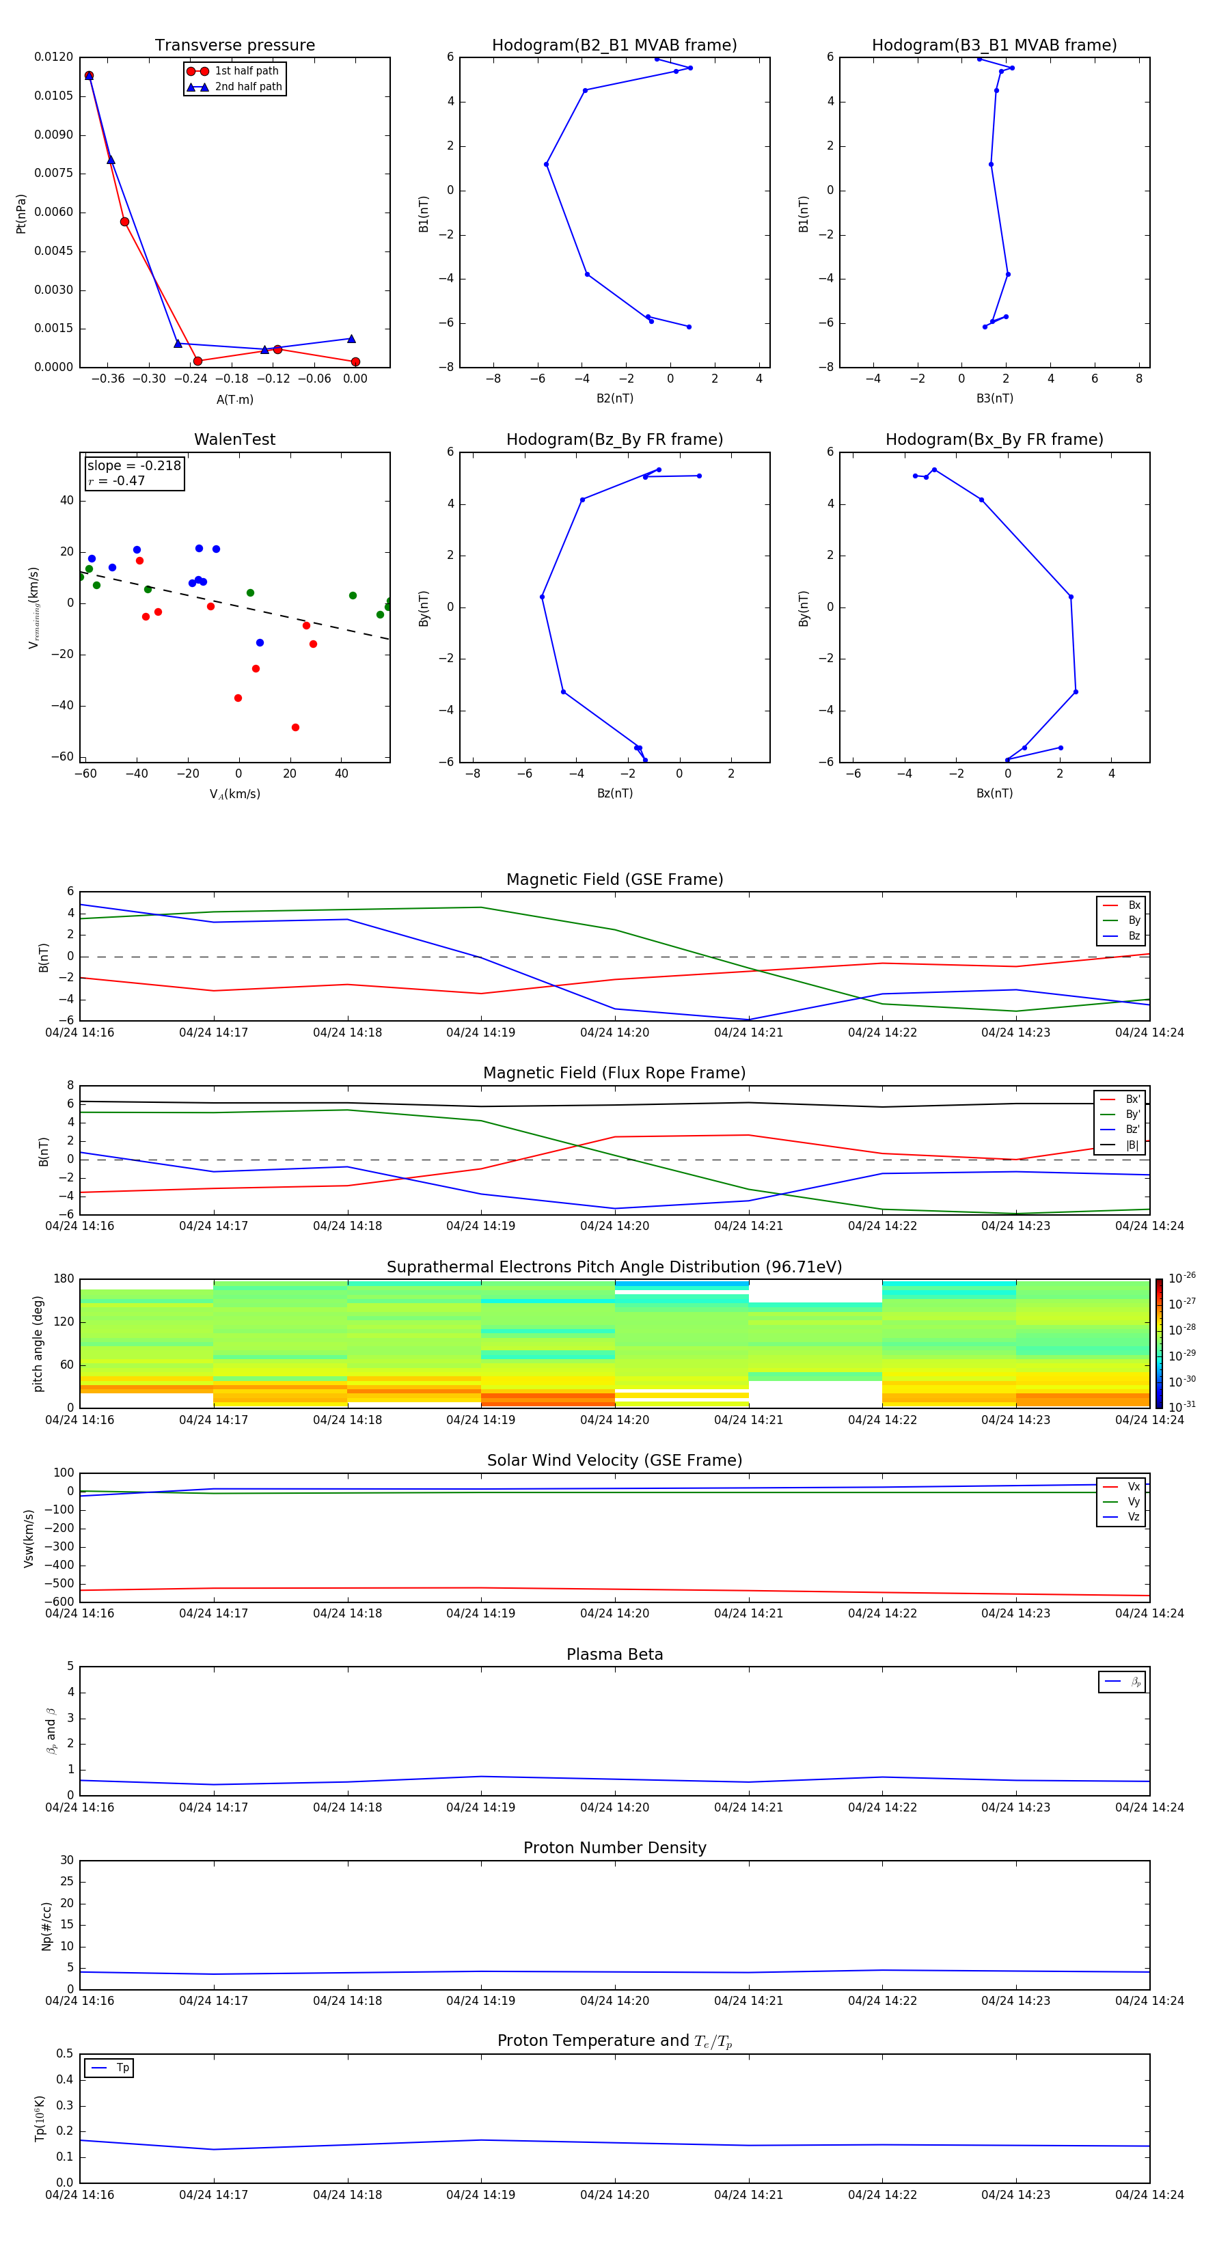
Task: Click the pitch angle color scale bar
Action: [x=1158, y=1343]
